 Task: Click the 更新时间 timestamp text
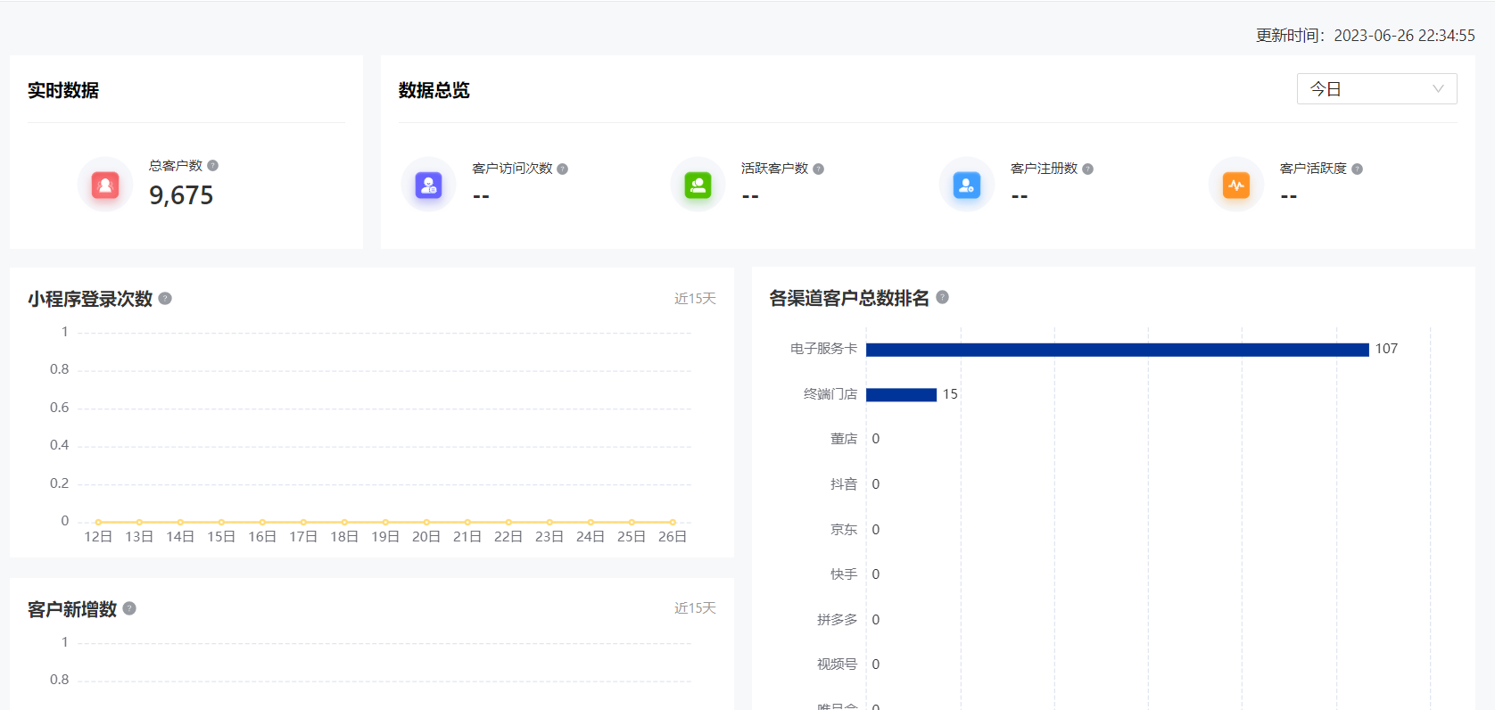pos(1365,36)
